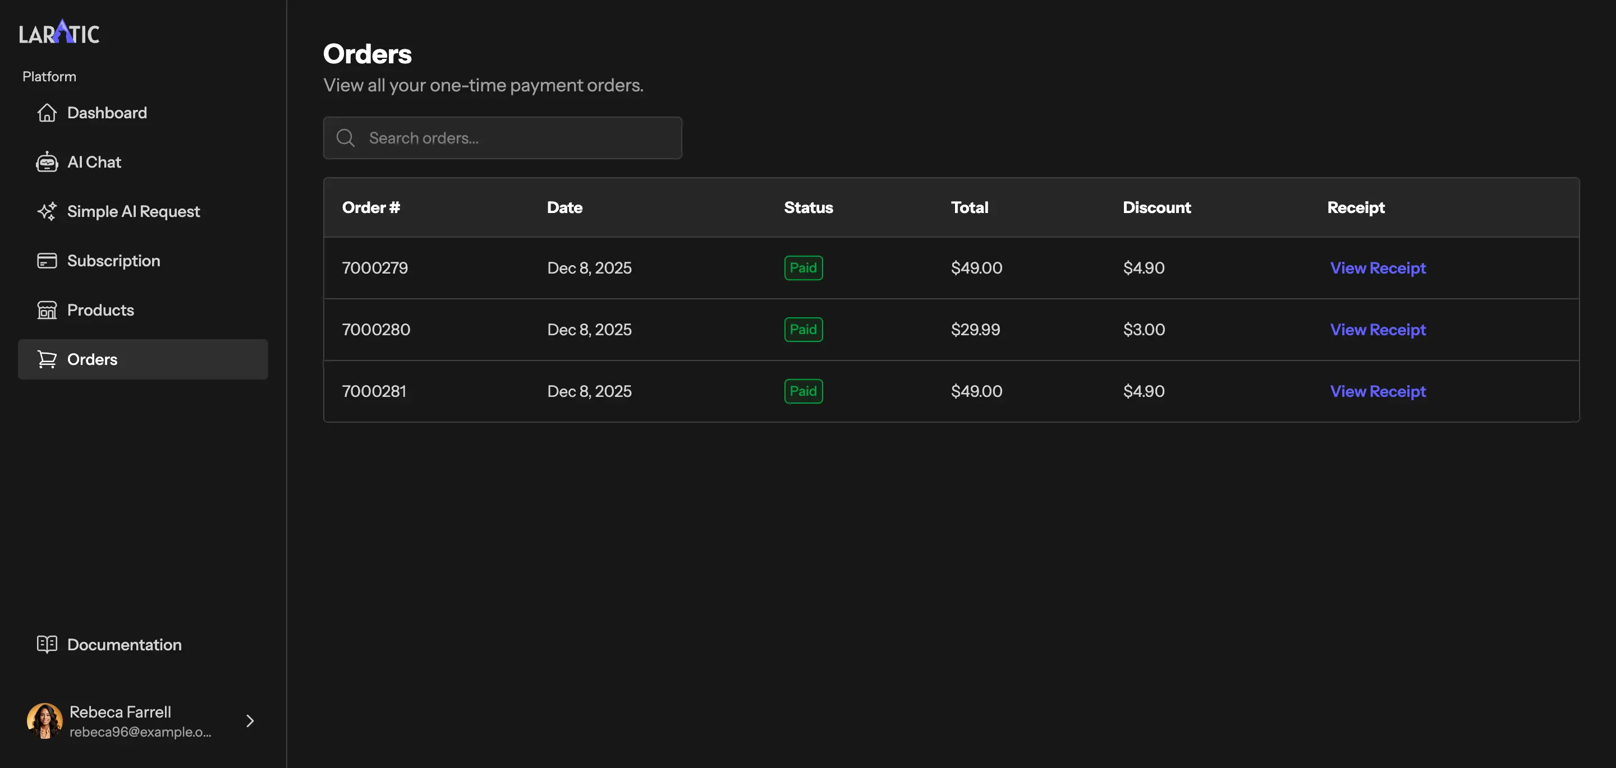Select the Dashboard home icon

pyautogui.click(x=47, y=113)
